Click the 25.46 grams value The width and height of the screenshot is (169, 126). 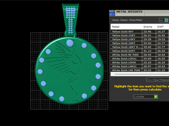147,31
